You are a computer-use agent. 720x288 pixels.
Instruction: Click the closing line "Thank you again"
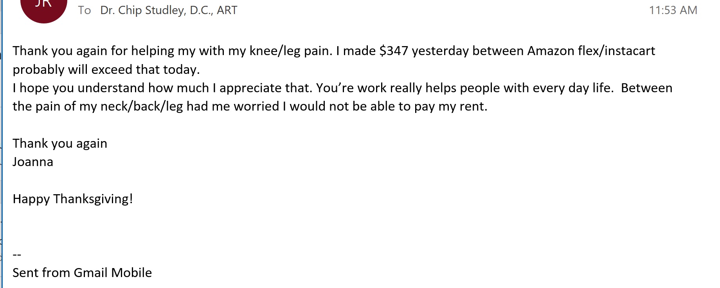tap(60, 143)
